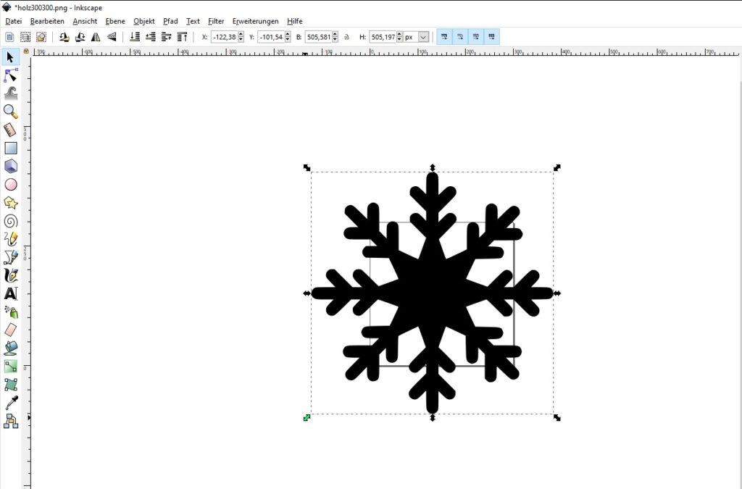This screenshot has height=489, width=742.
Task: Click the black snowflake shape
Action: (x=432, y=293)
